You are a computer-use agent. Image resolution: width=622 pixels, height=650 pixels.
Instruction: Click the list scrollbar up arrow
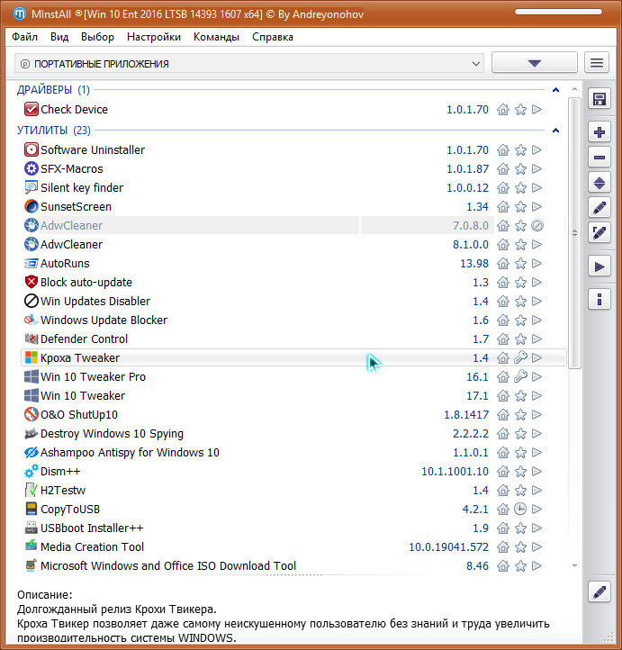(x=574, y=89)
